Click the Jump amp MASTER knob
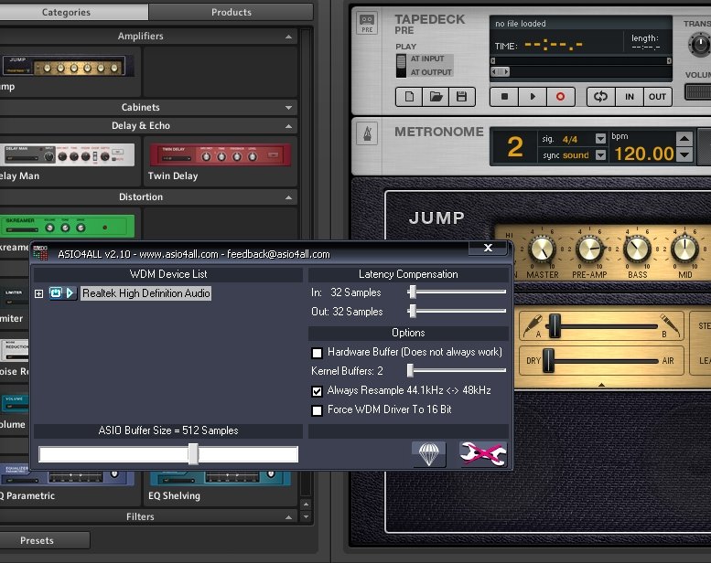711x563 pixels. [543, 250]
